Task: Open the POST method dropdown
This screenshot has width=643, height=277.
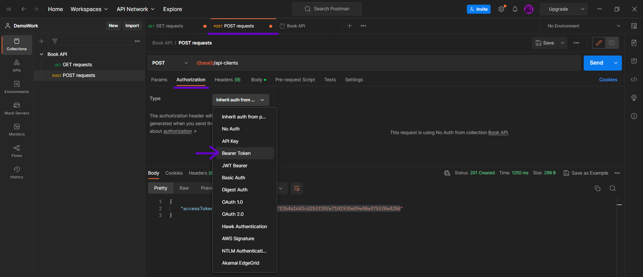Action: click(170, 63)
